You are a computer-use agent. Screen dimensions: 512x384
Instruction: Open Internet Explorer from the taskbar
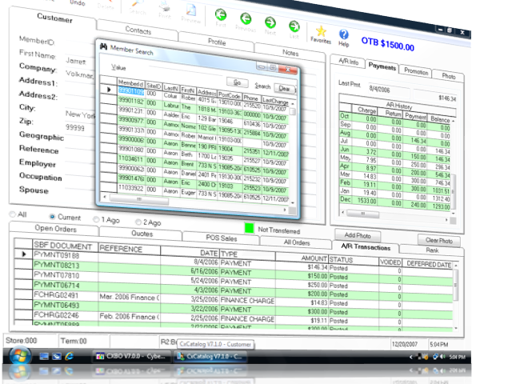click(69, 356)
